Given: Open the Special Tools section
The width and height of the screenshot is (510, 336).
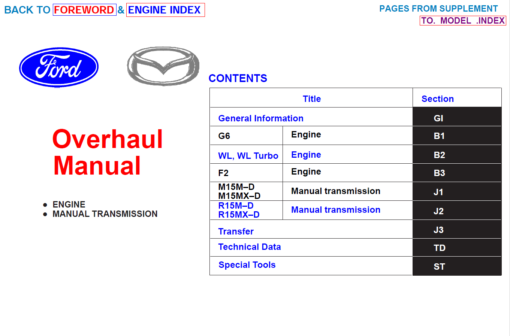Looking at the screenshot, I should [x=247, y=265].
